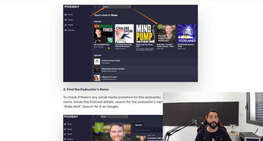
Task: Click the Episodes tab in lower screenshot
Action: point(138,125)
